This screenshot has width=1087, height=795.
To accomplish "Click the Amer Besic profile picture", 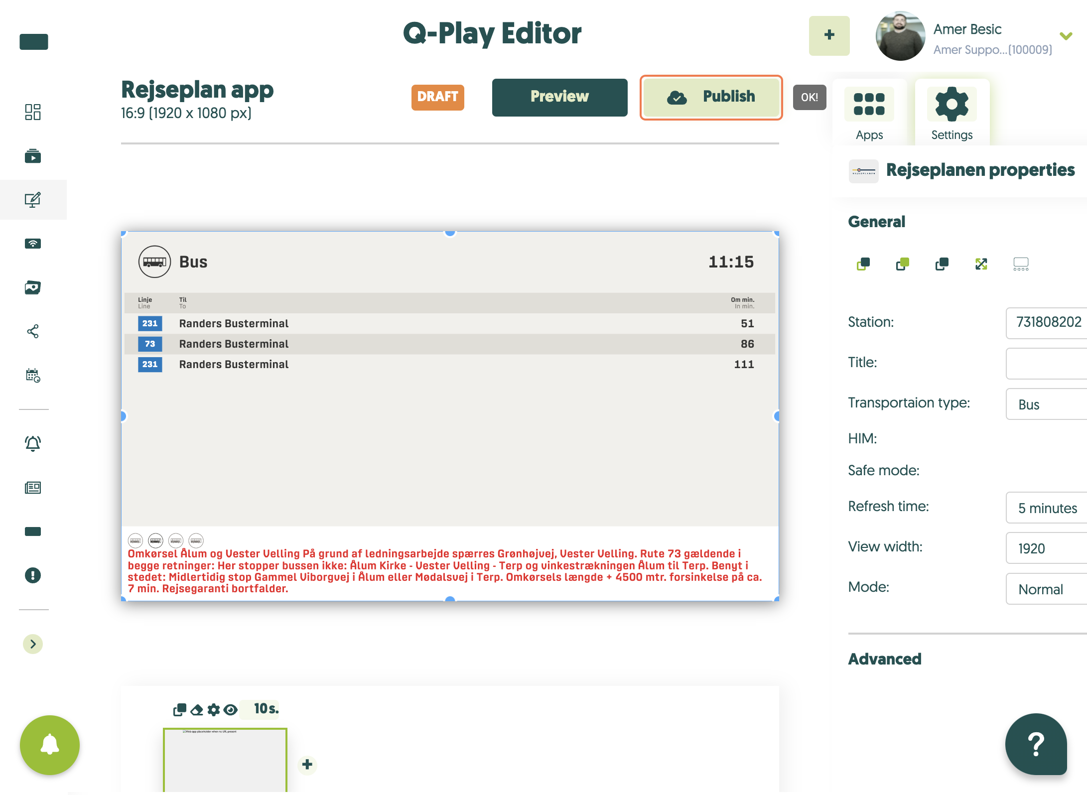I will coord(900,36).
